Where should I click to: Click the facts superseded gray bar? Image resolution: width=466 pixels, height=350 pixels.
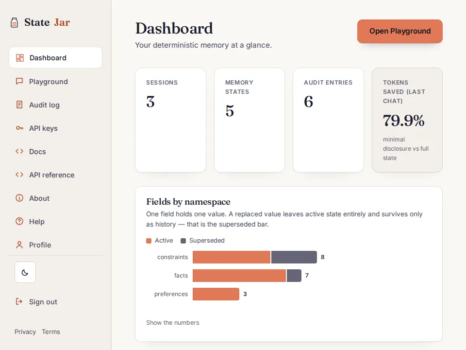pyautogui.click(x=294, y=276)
